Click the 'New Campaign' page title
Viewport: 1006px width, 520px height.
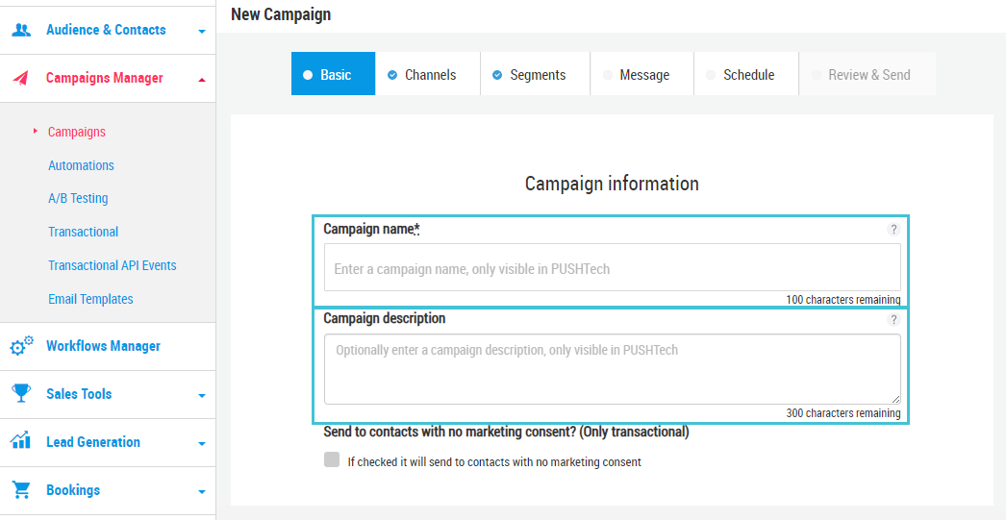(x=281, y=14)
